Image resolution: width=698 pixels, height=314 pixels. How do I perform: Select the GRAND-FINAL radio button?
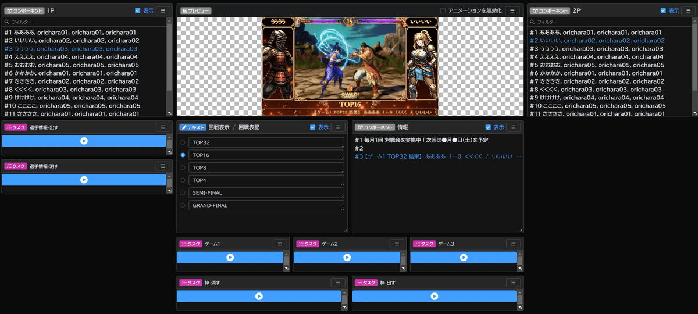(183, 205)
